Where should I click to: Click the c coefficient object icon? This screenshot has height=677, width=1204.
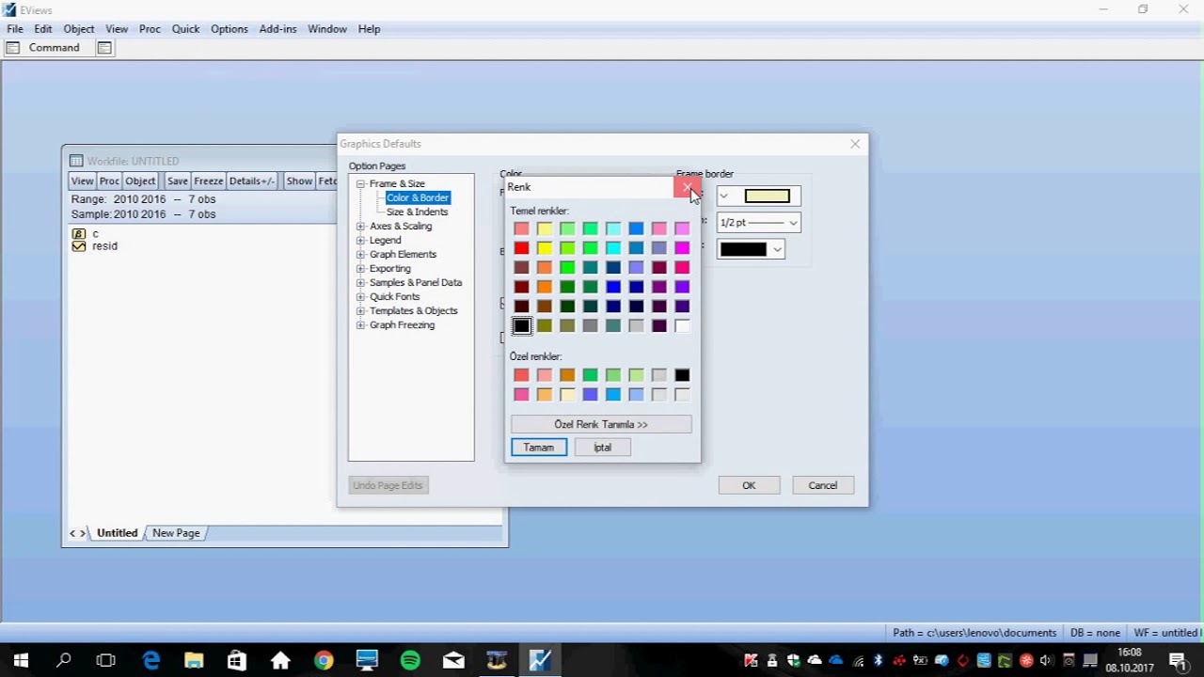pyautogui.click(x=79, y=233)
